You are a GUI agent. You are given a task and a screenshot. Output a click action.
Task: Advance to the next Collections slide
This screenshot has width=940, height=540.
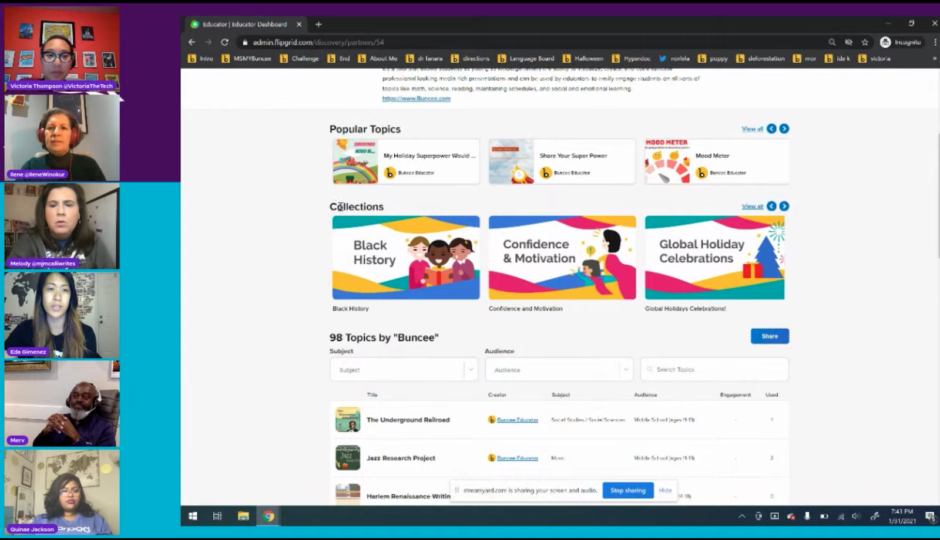click(x=784, y=206)
